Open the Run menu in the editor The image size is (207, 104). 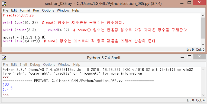pyautogui.click(x=36, y=11)
